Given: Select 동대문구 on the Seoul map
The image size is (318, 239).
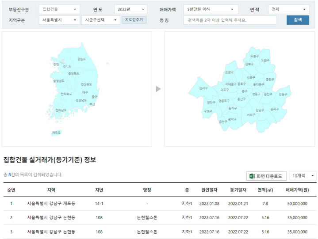Looking at the screenshot, I should [259, 84].
